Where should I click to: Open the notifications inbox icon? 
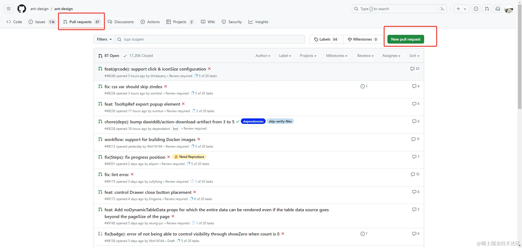tap(498, 9)
